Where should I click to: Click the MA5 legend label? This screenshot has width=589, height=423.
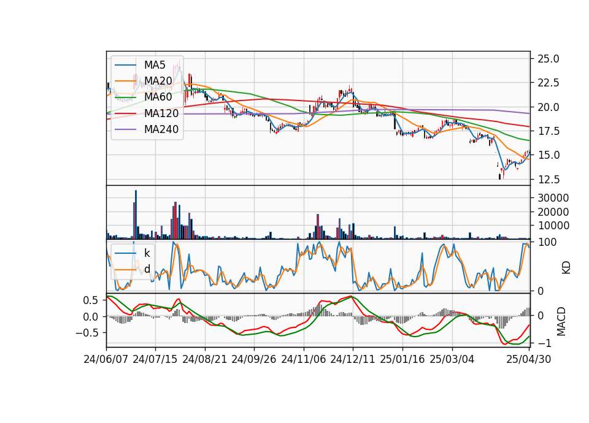155,65
